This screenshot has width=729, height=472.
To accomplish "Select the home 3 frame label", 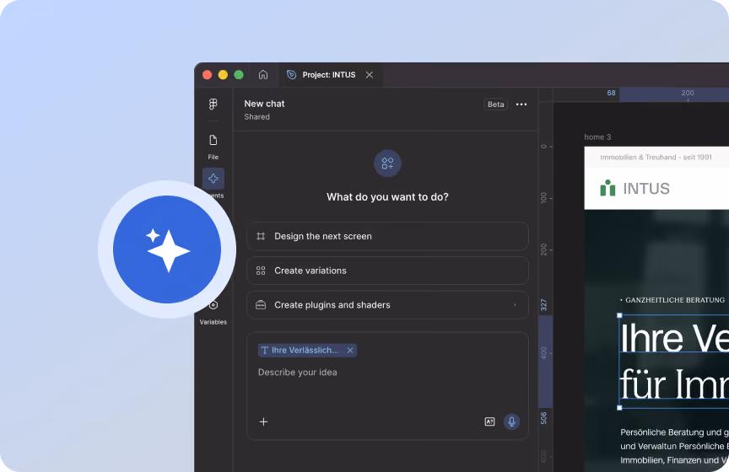I will tap(597, 137).
